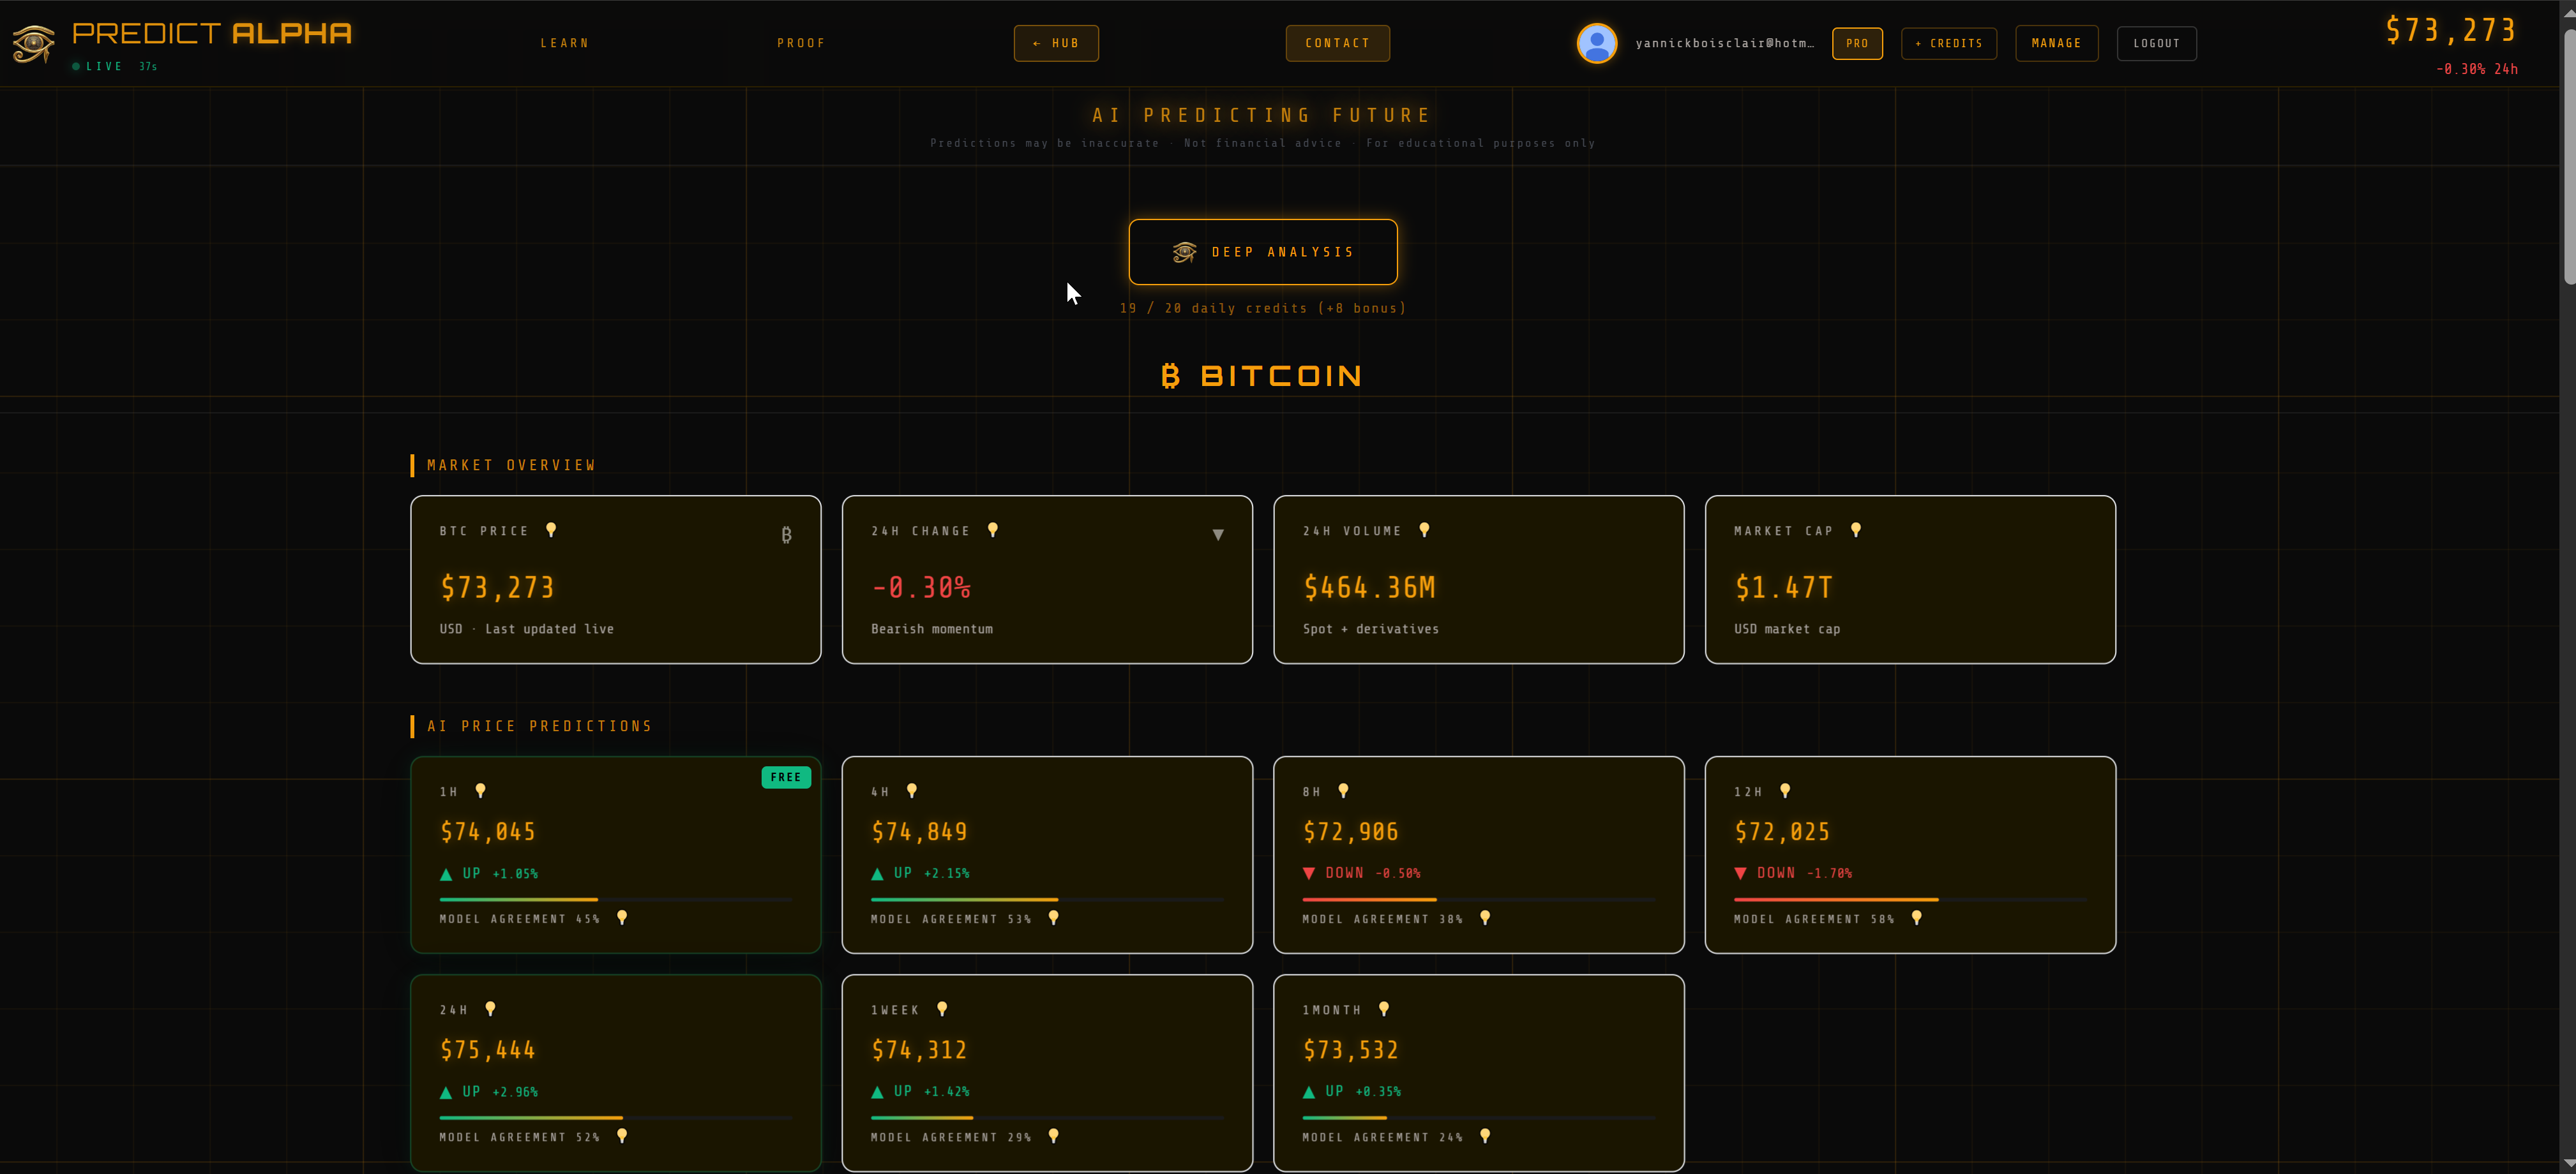The width and height of the screenshot is (2576, 1174).
Task: Click the $75,444 24H prediction value
Action: point(488,1050)
